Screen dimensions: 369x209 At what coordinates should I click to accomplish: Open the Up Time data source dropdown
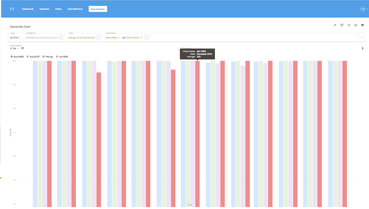[16, 37]
